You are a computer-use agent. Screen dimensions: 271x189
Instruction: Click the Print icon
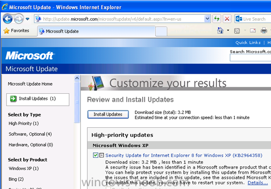coord(264,31)
